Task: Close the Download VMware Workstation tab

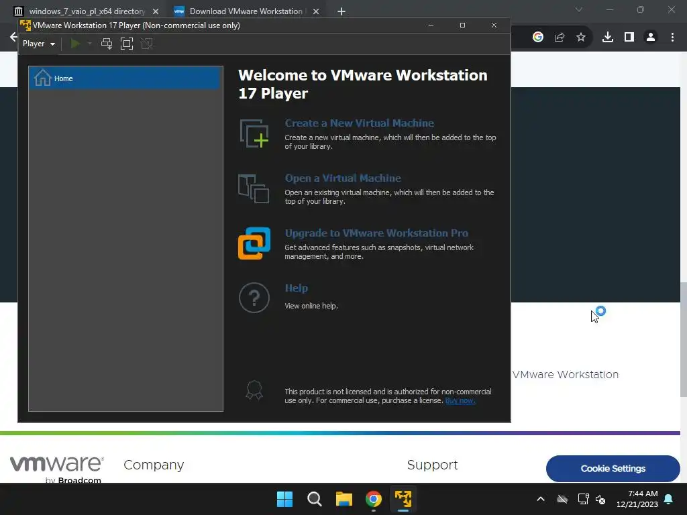Action: coord(316,11)
